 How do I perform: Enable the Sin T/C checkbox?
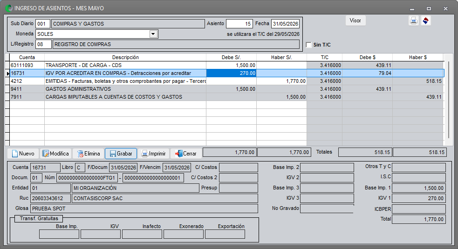(x=309, y=45)
